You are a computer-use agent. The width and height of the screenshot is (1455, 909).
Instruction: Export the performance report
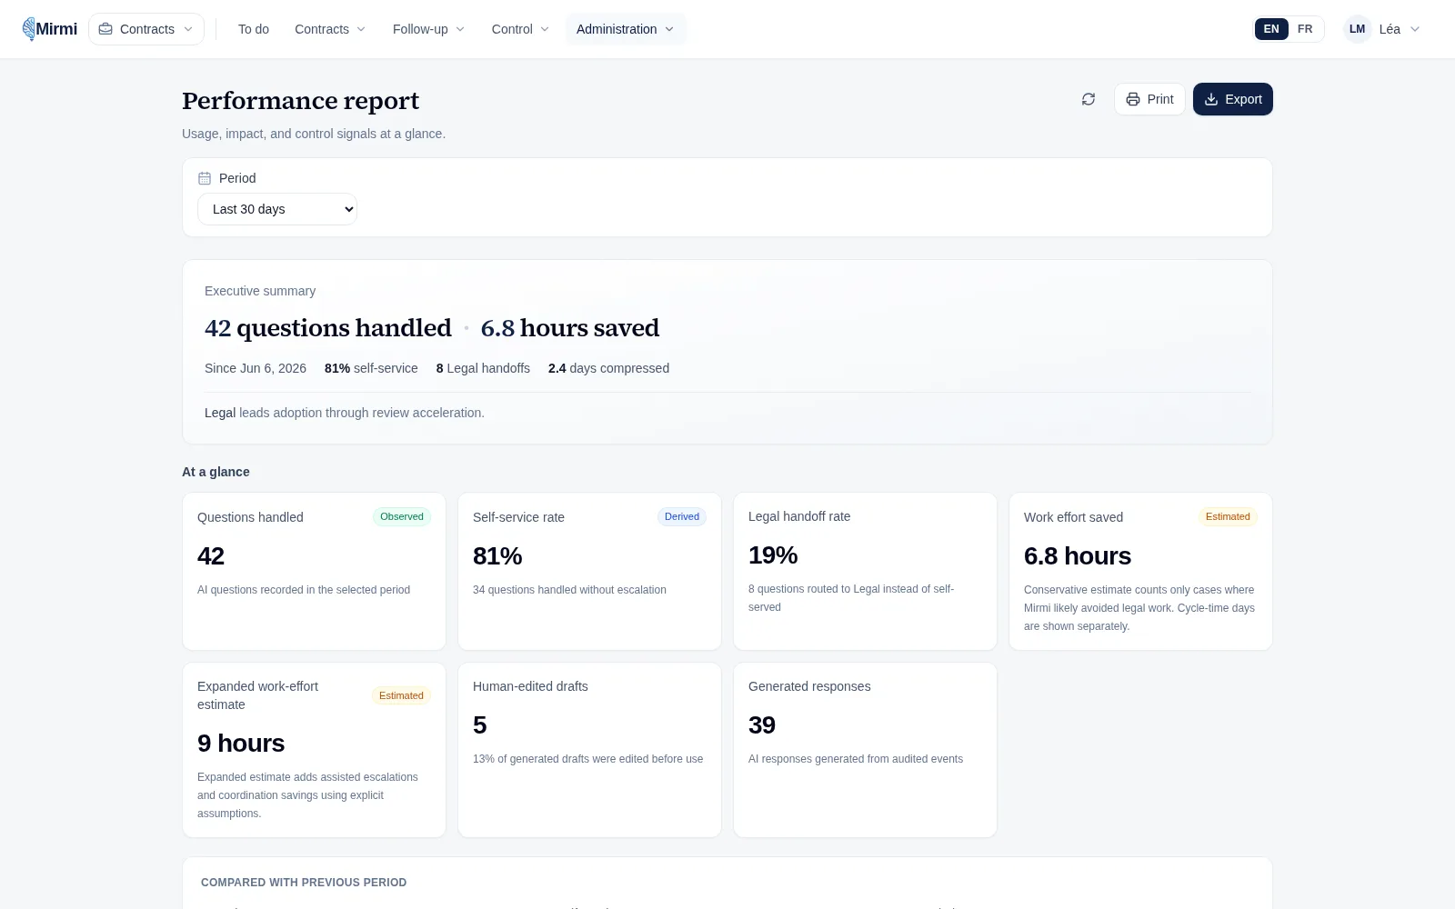[1233, 99]
